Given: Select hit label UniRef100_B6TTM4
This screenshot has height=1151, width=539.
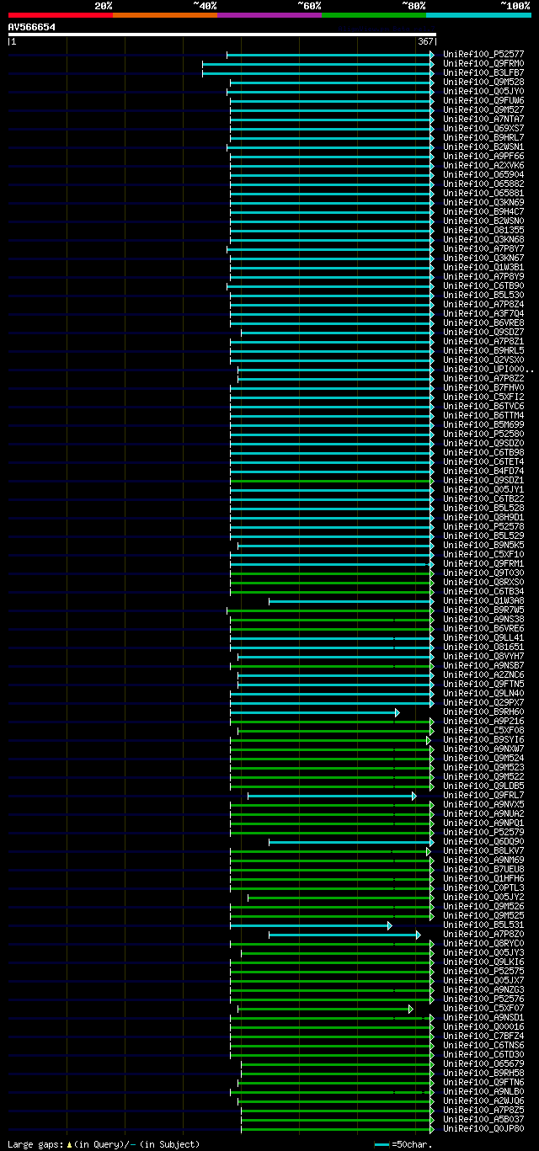Looking at the screenshot, I should coord(483,415).
